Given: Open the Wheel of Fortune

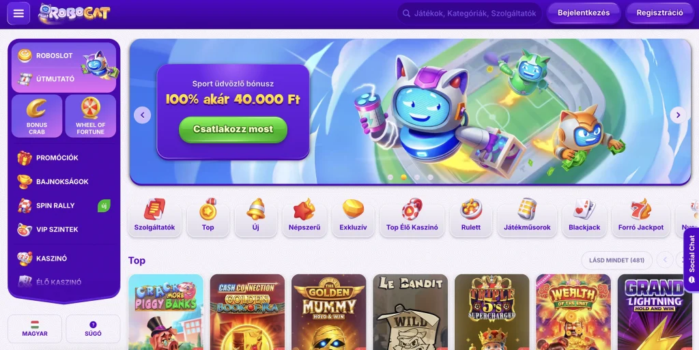Looking at the screenshot, I should tap(91, 116).
